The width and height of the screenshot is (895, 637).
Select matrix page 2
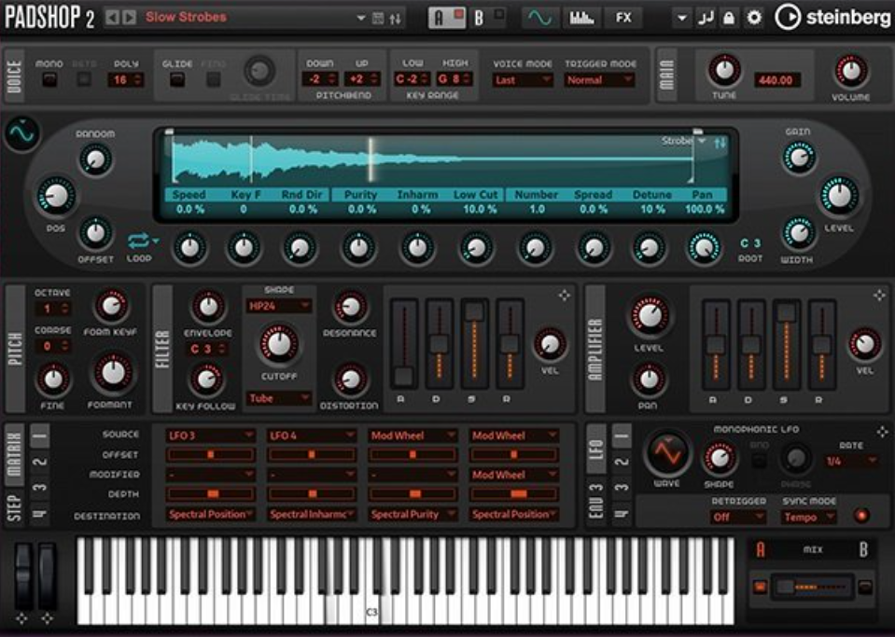40,462
